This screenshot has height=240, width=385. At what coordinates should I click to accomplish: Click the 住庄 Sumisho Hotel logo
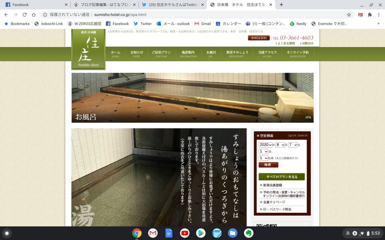pyautogui.click(x=88, y=49)
